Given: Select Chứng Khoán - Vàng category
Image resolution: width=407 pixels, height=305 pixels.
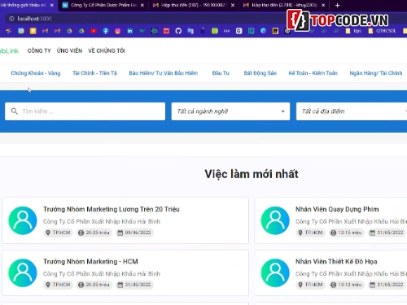Looking at the screenshot, I should pos(36,73).
